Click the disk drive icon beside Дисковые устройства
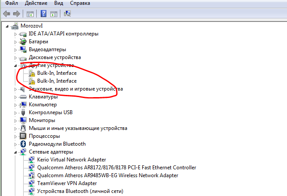The height and width of the screenshot is (196, 287). tap(23, 58)
